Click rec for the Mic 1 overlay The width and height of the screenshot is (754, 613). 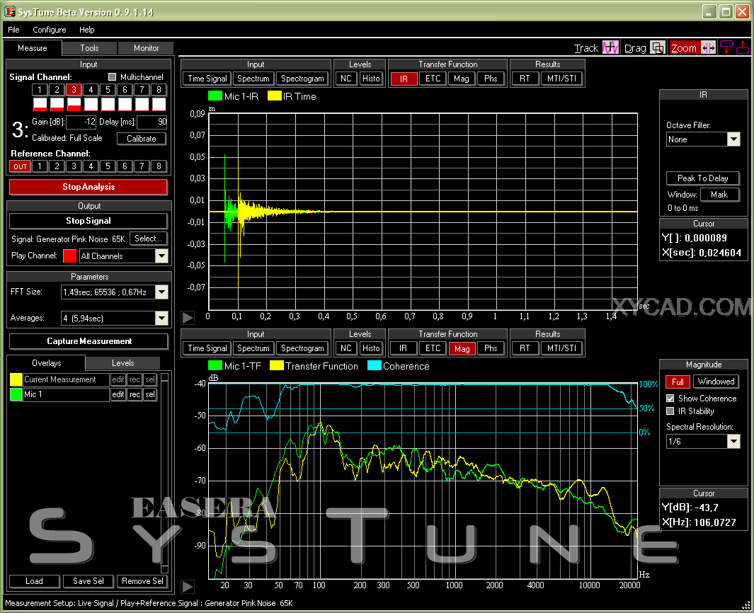(x=135, y=394)
